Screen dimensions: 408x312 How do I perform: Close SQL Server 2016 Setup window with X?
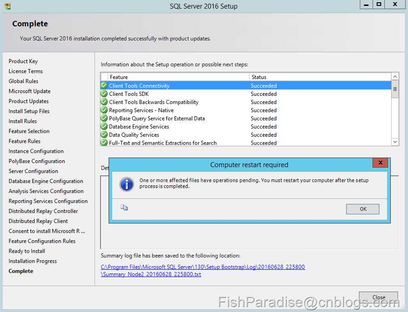395,5
